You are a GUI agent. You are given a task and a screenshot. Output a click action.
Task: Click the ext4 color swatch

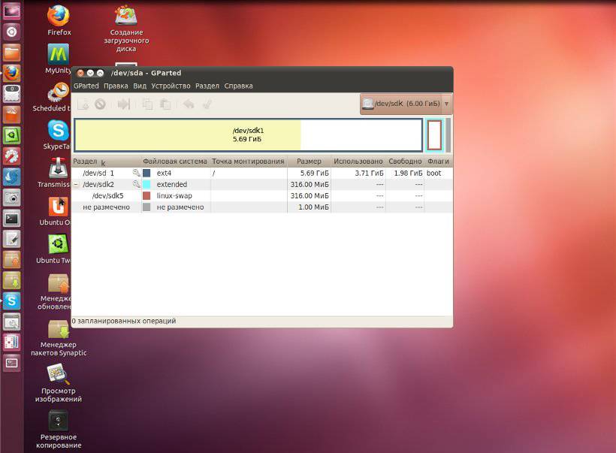point(146,173)
